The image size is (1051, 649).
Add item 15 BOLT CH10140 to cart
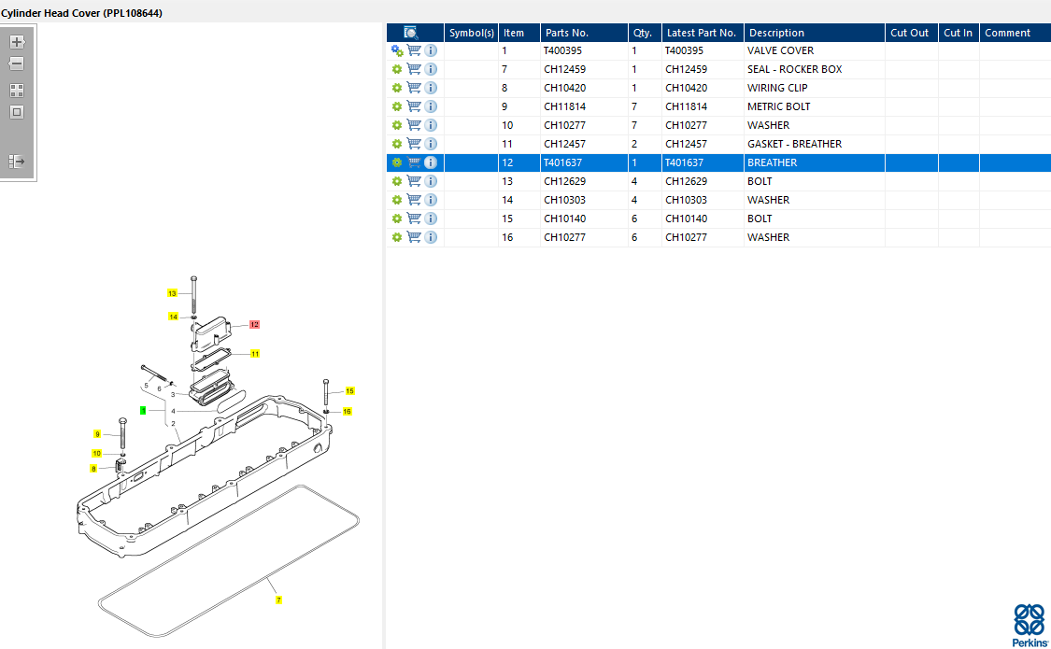pos(414,219)
